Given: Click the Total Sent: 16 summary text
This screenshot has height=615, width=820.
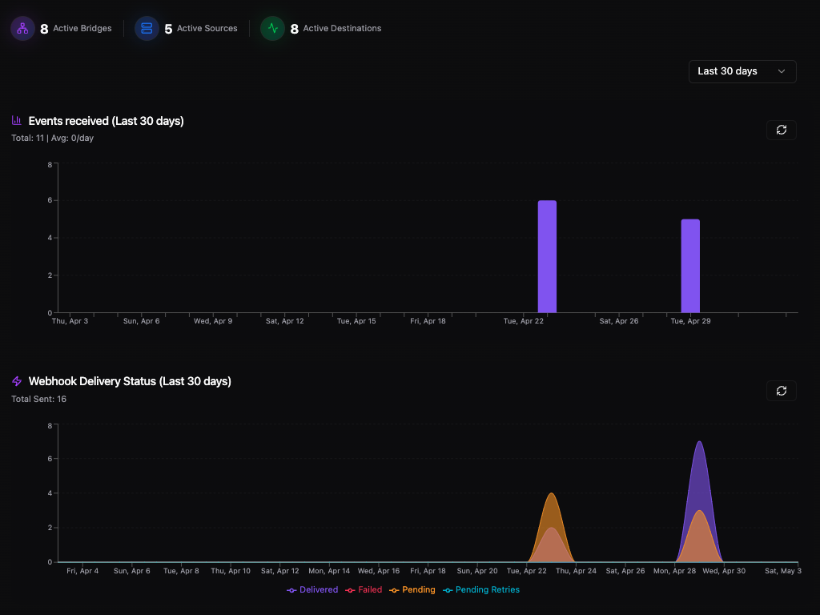Looking at the screenshot, I should [38, 399].
